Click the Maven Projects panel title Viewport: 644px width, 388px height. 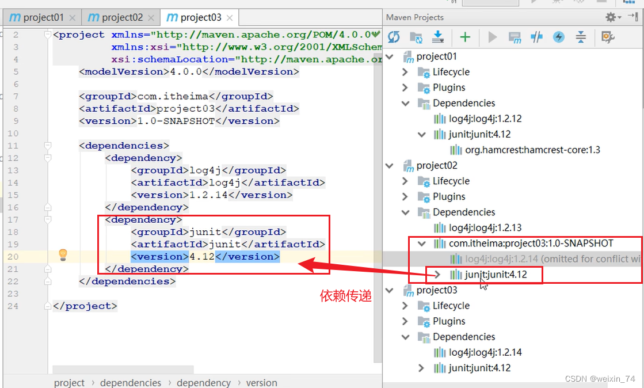415,17
